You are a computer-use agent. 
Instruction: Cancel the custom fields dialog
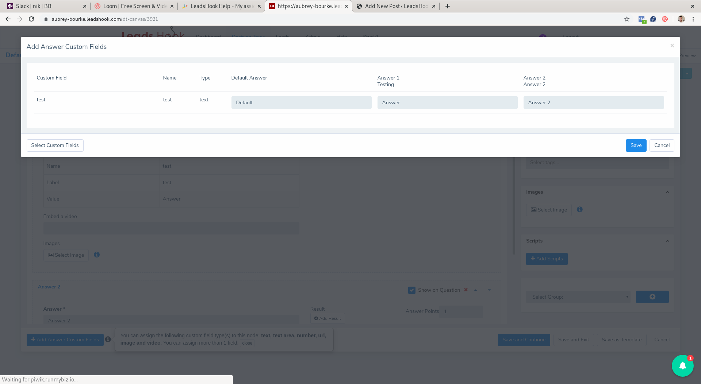pos(662,145)
